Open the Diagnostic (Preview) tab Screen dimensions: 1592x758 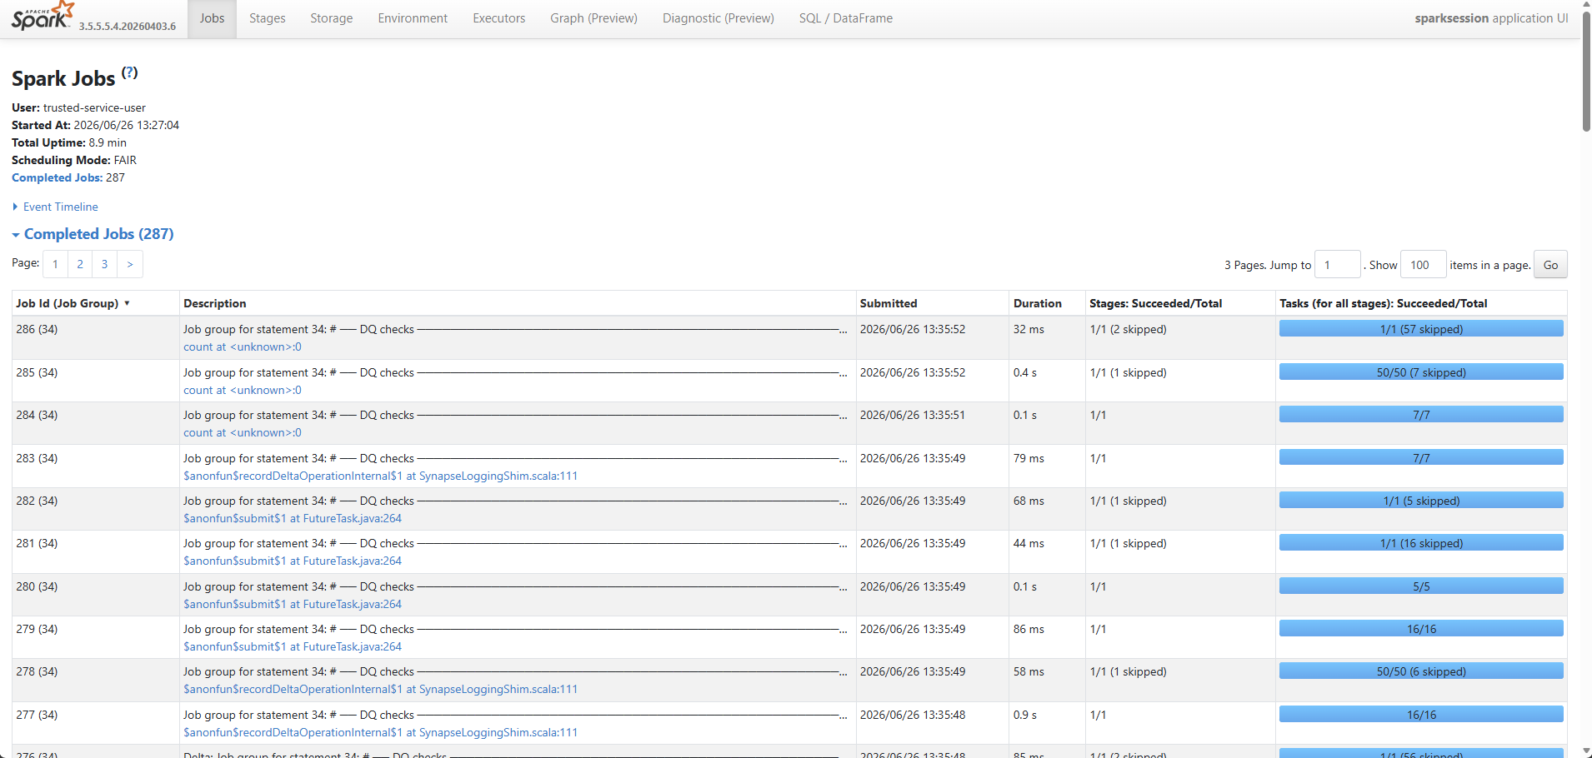[x=718, y=18]
